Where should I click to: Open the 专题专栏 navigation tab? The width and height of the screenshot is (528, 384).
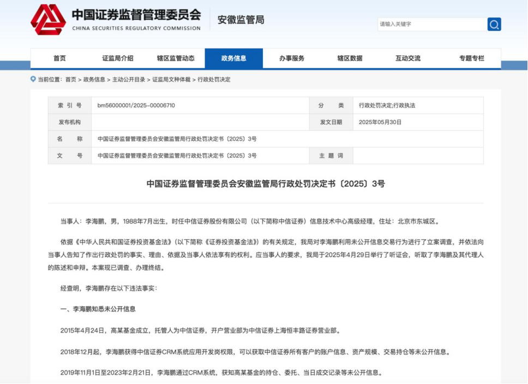[471, 58]
